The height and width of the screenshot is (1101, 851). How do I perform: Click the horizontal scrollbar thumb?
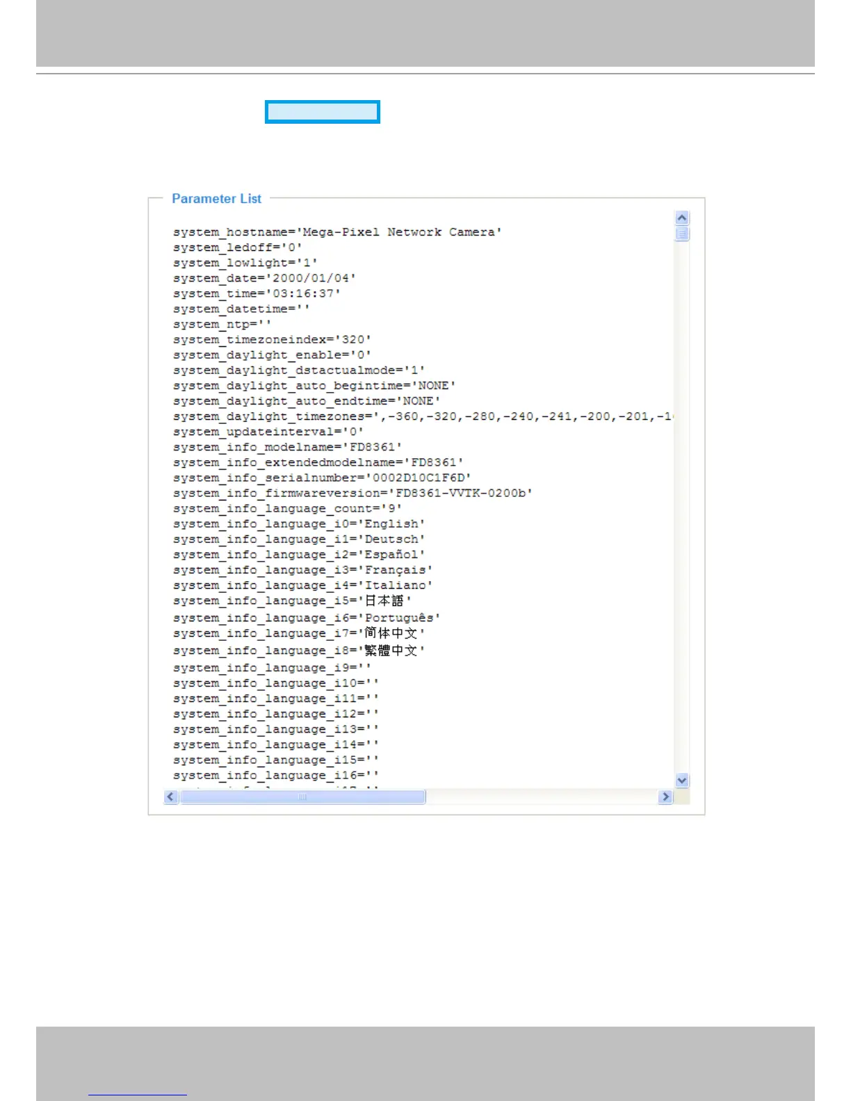(x=302, y=797)
